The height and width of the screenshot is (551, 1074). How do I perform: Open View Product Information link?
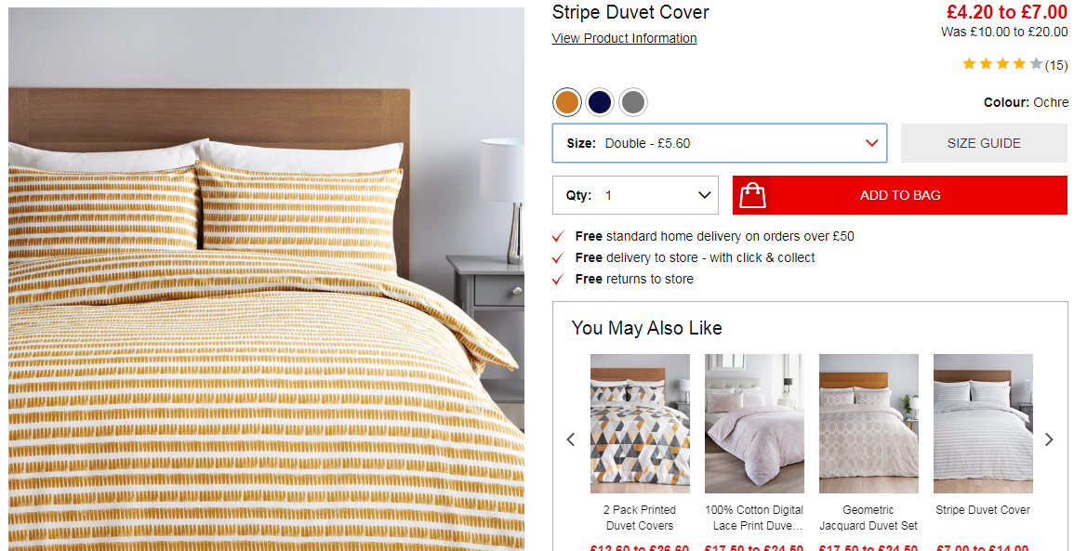[624, 38]
